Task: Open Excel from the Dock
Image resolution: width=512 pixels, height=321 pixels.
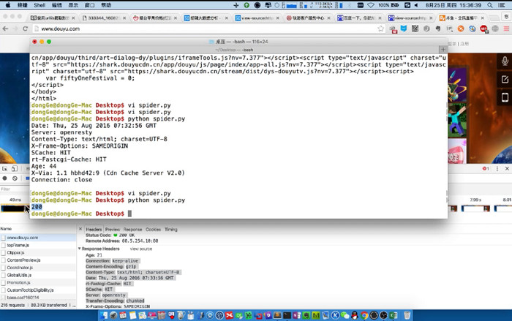Action: tap(394, 315)
